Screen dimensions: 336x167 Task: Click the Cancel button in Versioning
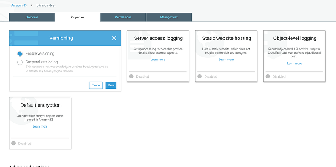(96, 85)
